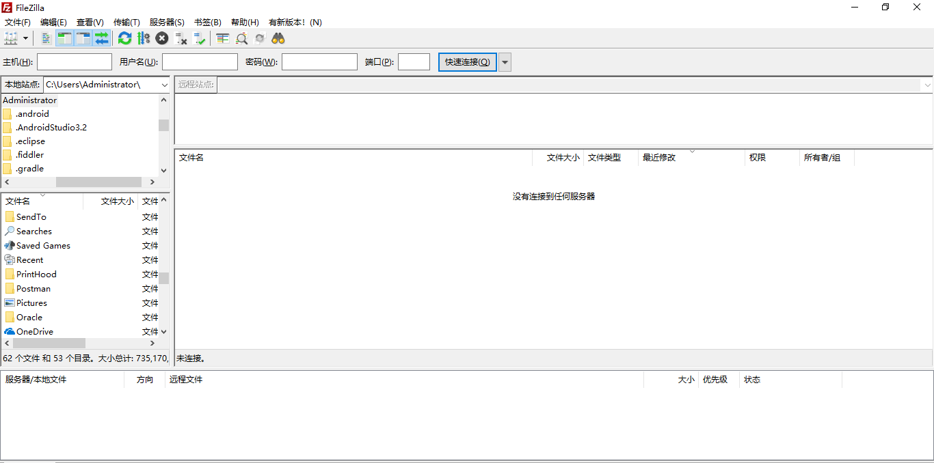Open the Site Manager dropdown arrow

point(25,38)
